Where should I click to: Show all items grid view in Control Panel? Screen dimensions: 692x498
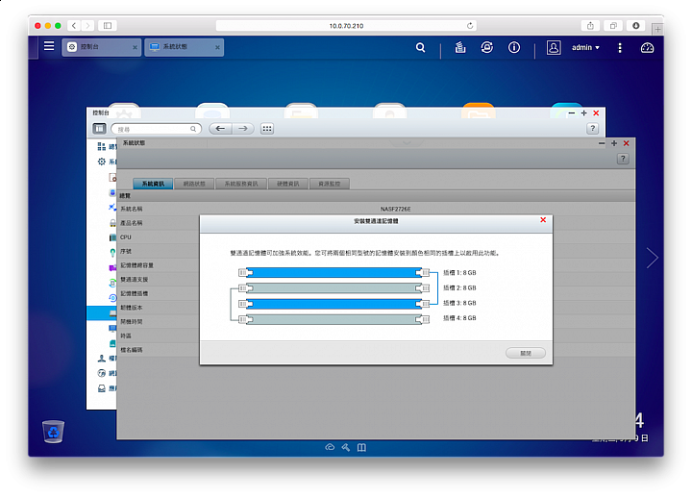point(267,129)
